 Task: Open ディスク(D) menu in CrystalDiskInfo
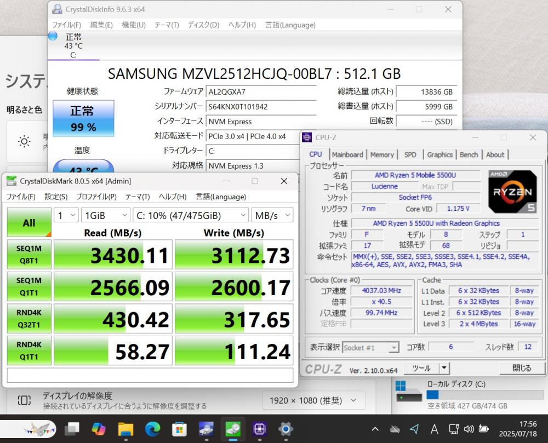pos(204,25)
